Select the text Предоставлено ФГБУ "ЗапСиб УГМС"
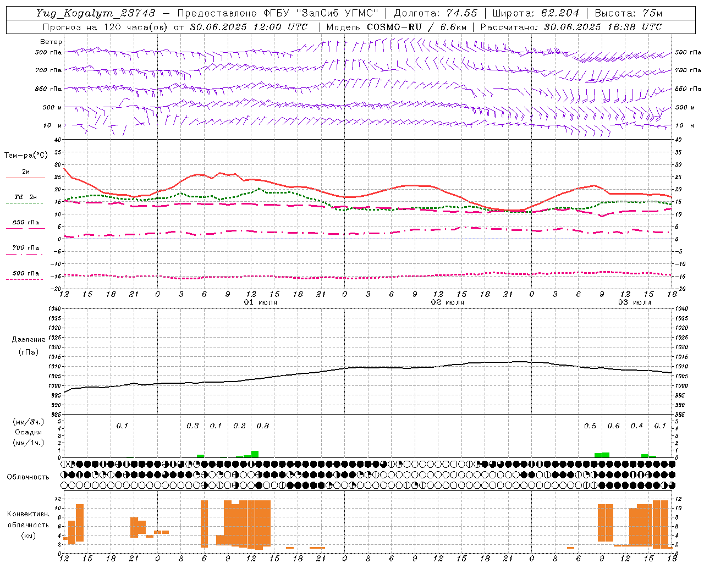The image size is (704, 563). [278, 13]
